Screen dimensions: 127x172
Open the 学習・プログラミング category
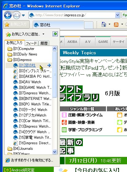pos(85,130)
